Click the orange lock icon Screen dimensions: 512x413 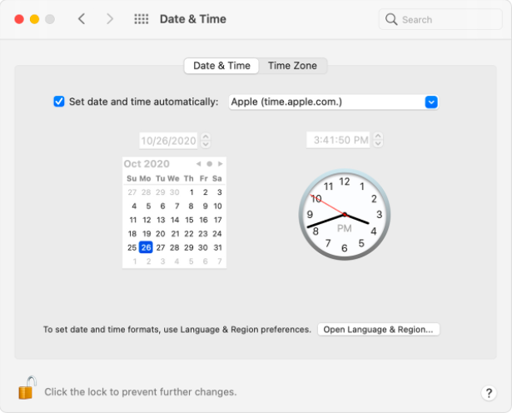27,388
